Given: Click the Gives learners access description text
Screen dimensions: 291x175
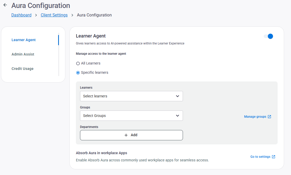Looking at the screenshot, I should pos(130,43).
